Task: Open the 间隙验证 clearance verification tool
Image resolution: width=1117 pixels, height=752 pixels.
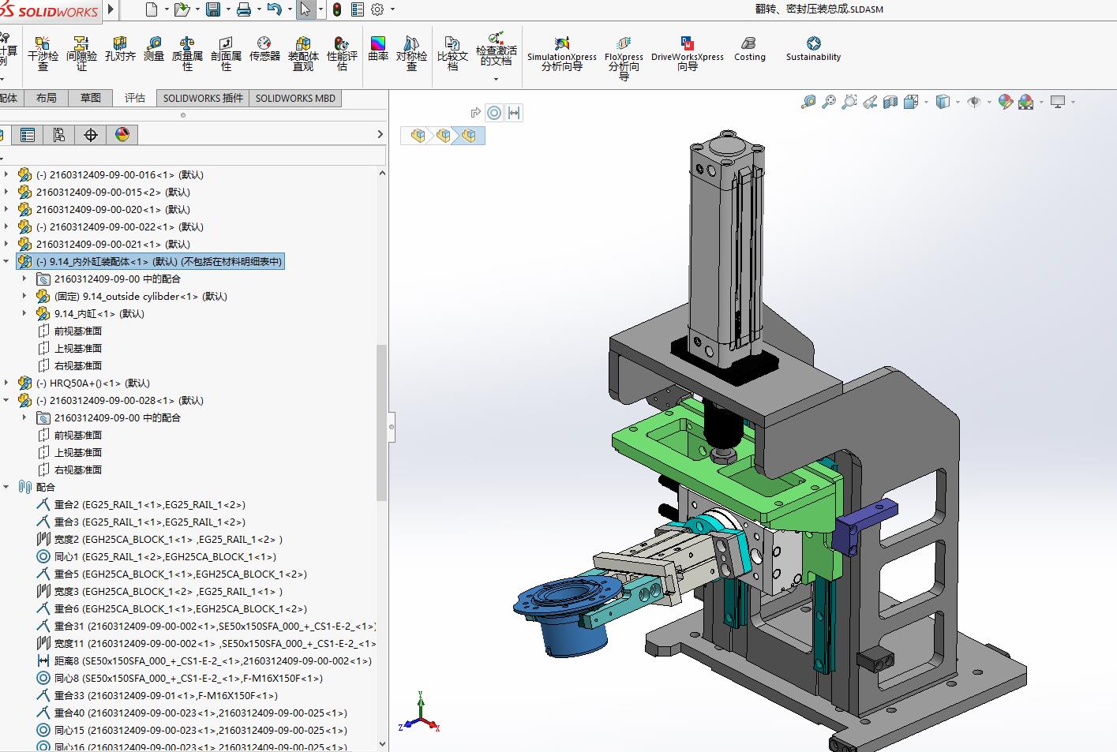Action: (x=81, y=52)
